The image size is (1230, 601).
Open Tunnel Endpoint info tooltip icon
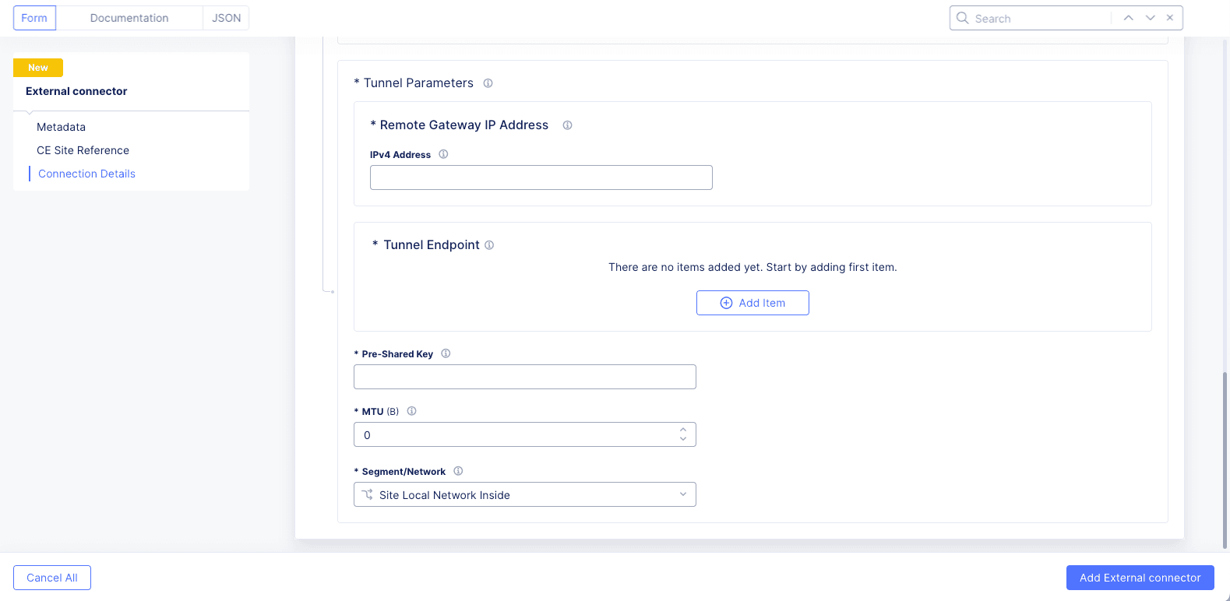pyautogui.click(x=489, y=245)
